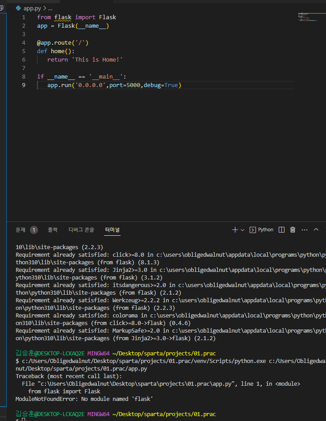
Task: Open the terminal launch profile dropdown arrow
Action: click(x=242, y=230)
